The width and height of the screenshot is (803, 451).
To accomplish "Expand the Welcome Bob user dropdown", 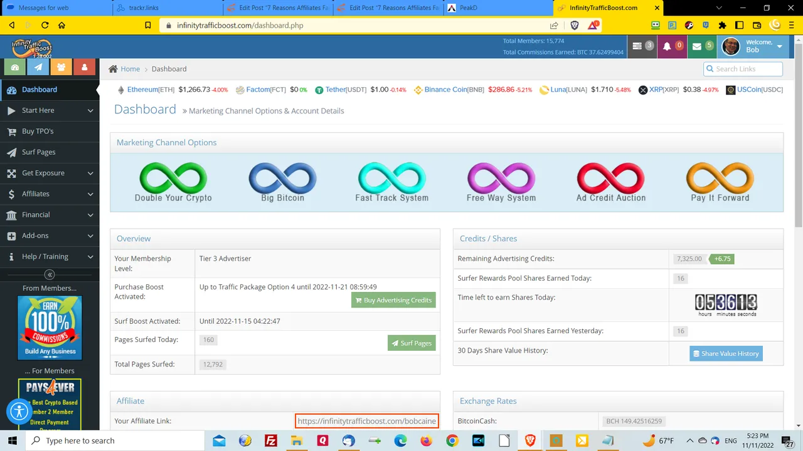I will (x=753, y=46).
